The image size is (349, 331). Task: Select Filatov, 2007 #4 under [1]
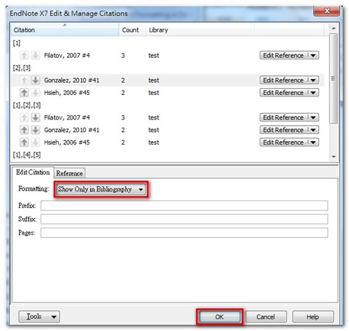[x=67, y=55]
